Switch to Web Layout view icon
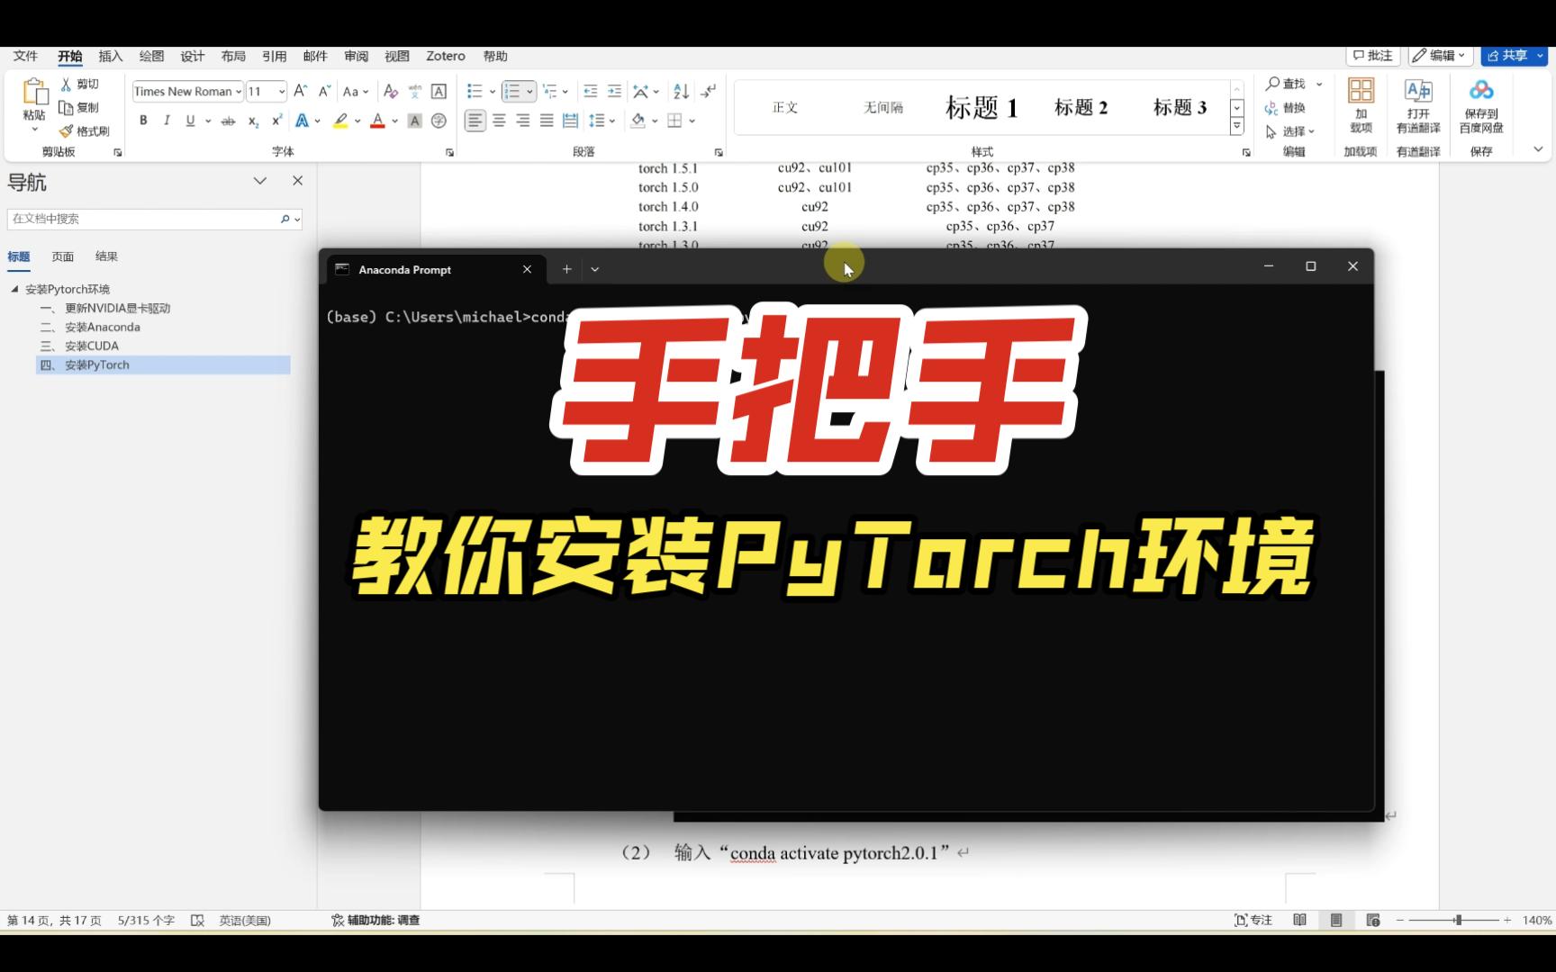Screen dimensions: 1556x972 coord(1373,920)
